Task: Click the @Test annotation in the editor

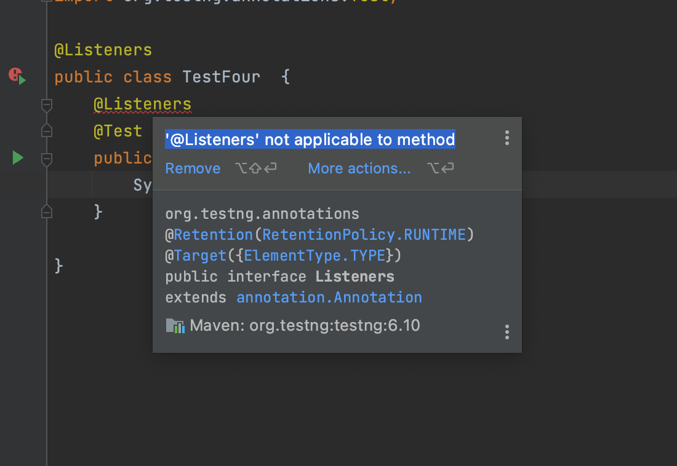Action: (118, 131)
